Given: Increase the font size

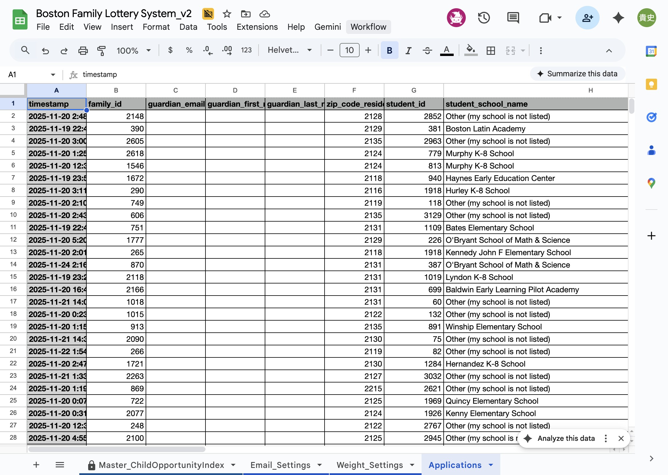Looking at the screenshot, I should (368, 50).
